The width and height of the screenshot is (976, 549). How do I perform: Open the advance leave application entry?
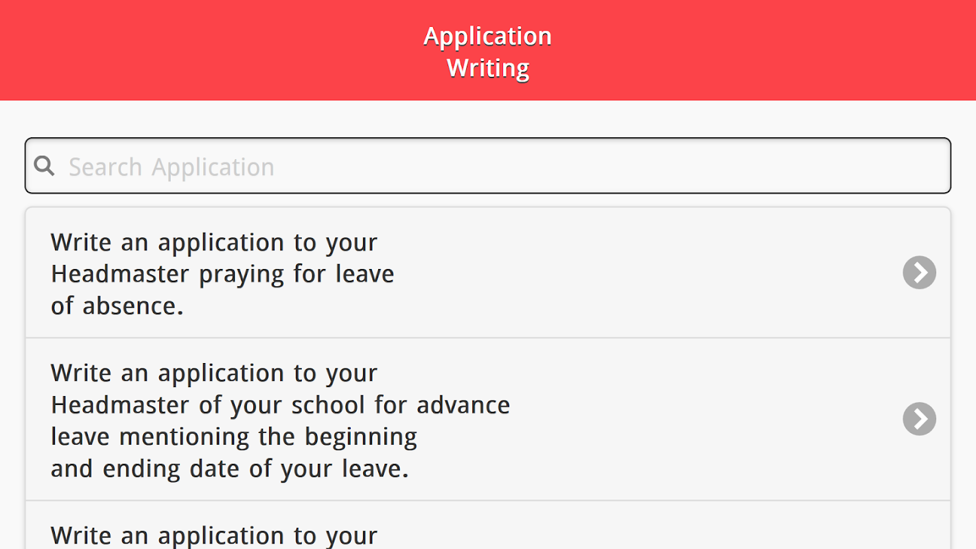488,419
